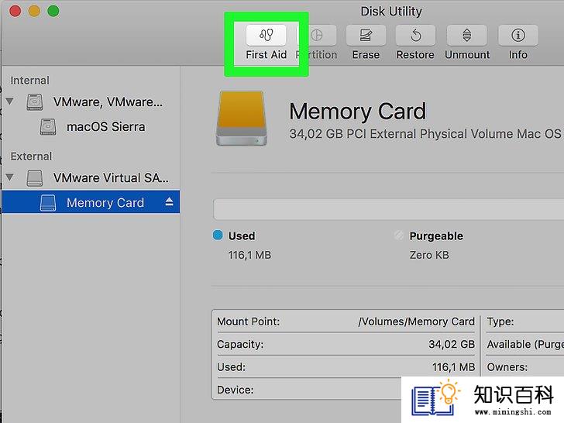Viewport: 564px width, 423px height.
Task: Click the Unmount toolbar icon
Action: [x=467, y=35]
